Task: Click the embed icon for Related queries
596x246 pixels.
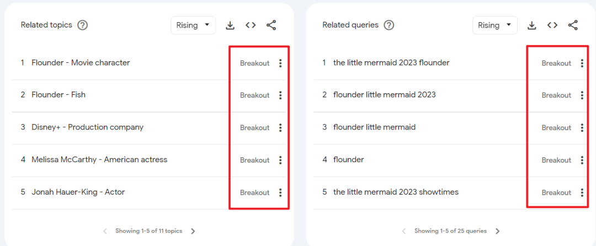Action: (552, 25)
